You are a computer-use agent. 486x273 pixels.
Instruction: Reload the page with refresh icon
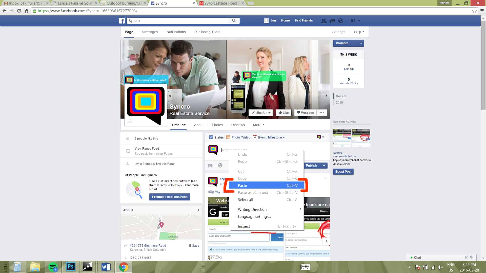pyautogui.click(x=19, y=11)
